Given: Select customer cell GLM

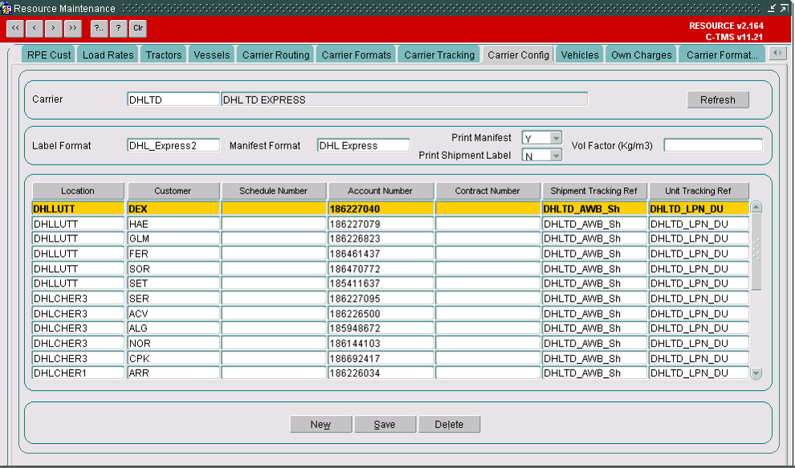Looking at the screenshot, I should click(x=173, y=238).
